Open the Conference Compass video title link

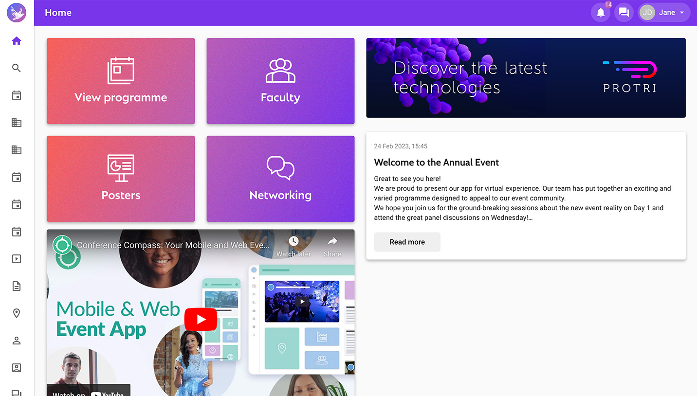[x=173, y=245]
